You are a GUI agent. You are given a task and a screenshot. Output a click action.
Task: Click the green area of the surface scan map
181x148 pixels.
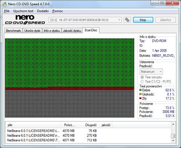(x=69, y=63)
